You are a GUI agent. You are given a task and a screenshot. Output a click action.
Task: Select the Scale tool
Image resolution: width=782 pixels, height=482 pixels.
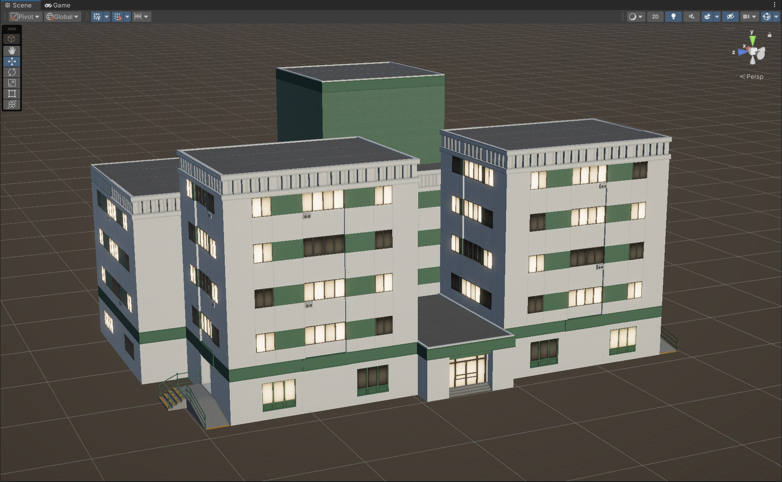pos(12,83)
